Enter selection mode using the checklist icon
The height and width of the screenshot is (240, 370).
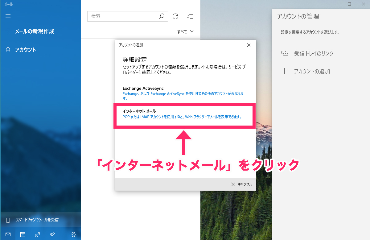pos(190,16)
